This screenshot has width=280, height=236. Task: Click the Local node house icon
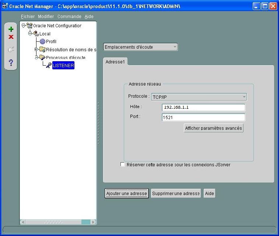(x=36, y=33)
